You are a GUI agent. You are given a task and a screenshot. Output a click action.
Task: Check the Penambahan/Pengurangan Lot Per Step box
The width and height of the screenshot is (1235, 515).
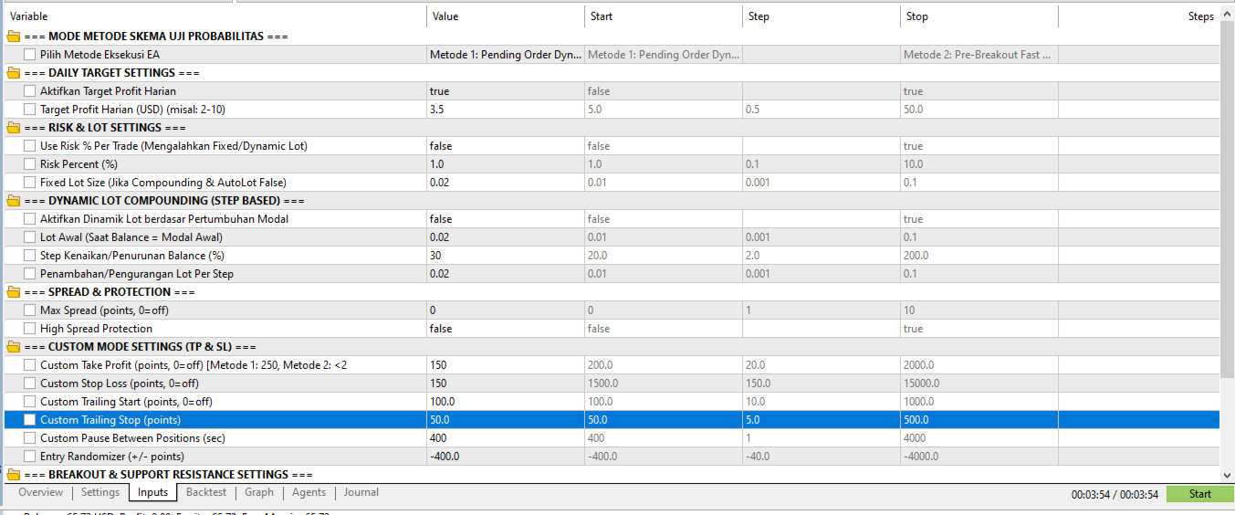click(30, 274)
